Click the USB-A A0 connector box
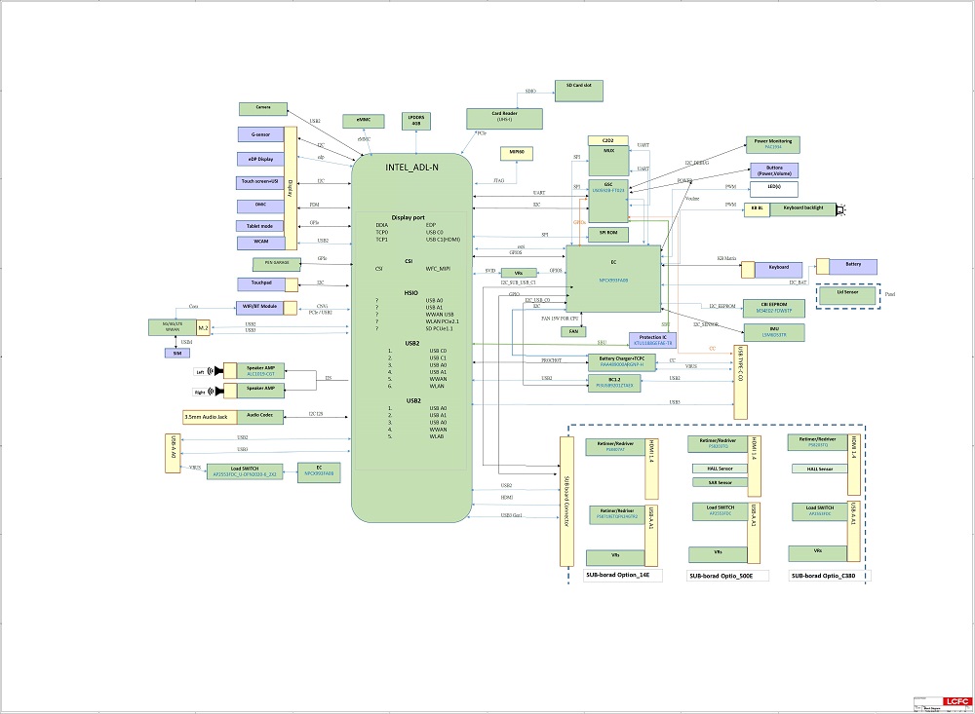Viewport: 975px width, 714px height. tap(173, 453)
